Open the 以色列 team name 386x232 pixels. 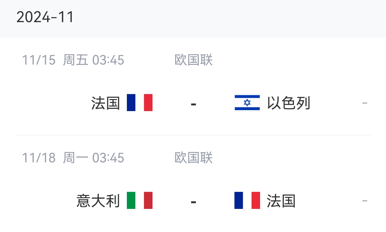[289, 103]
